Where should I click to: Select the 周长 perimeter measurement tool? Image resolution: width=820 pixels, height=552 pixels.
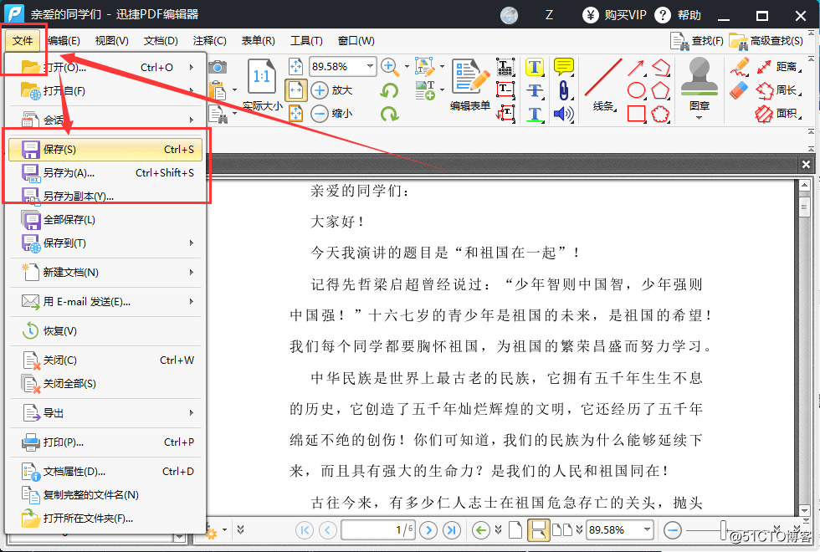[779, 90]
